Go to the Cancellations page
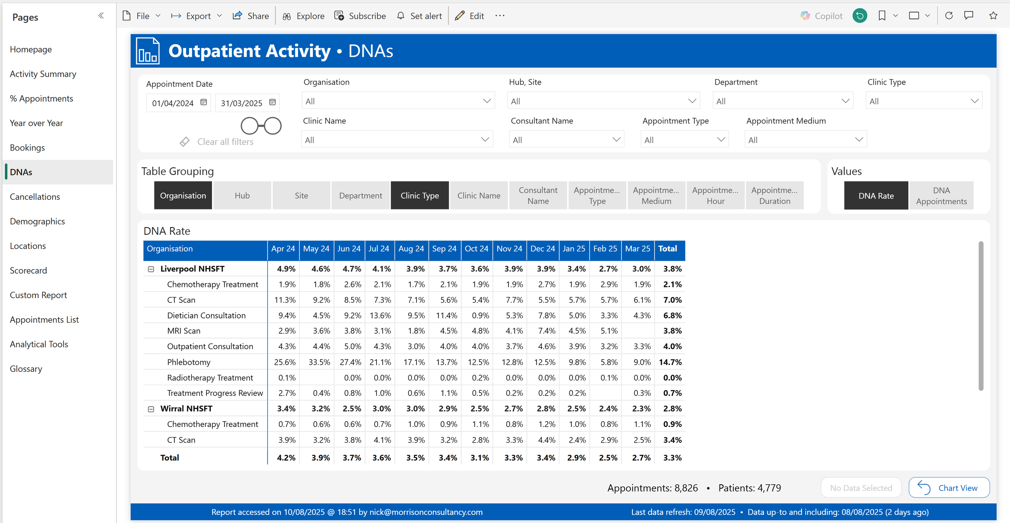 coord(35,197)
